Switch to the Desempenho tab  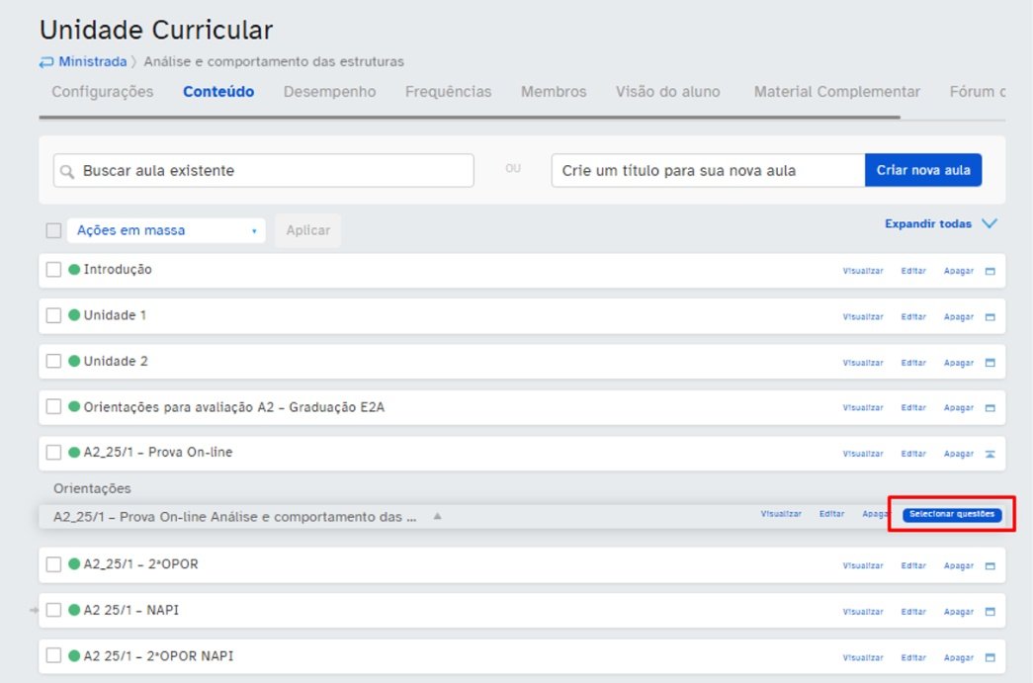point(329,92)
